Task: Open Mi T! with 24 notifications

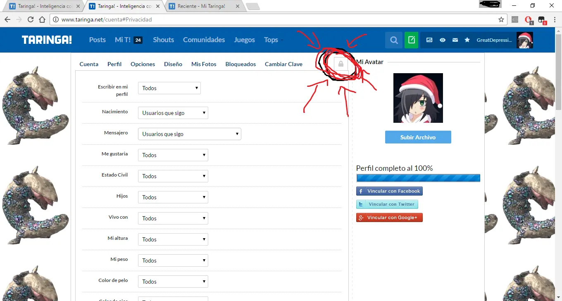Action: (129, 40)
